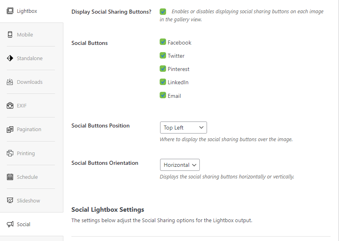Toggle the LinkedIn checkbox off

pyautogui.click(x=163, y=82)
